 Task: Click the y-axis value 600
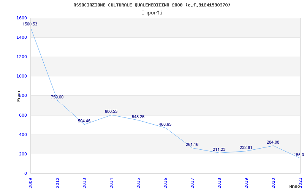pyautogui.click(x=23, y=115)
